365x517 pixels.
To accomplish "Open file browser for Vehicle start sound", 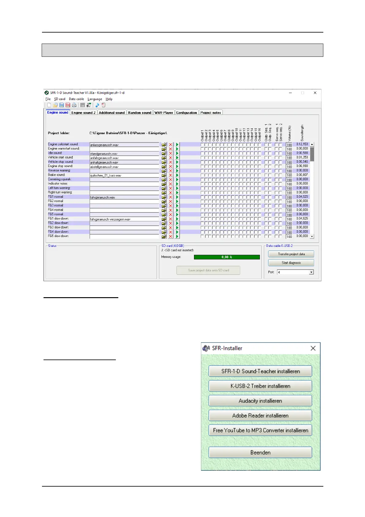I will 164,158.
